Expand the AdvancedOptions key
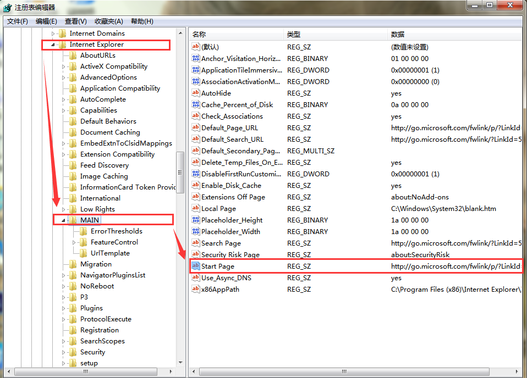This screenshot has width=527, height=378. [63, 77]
